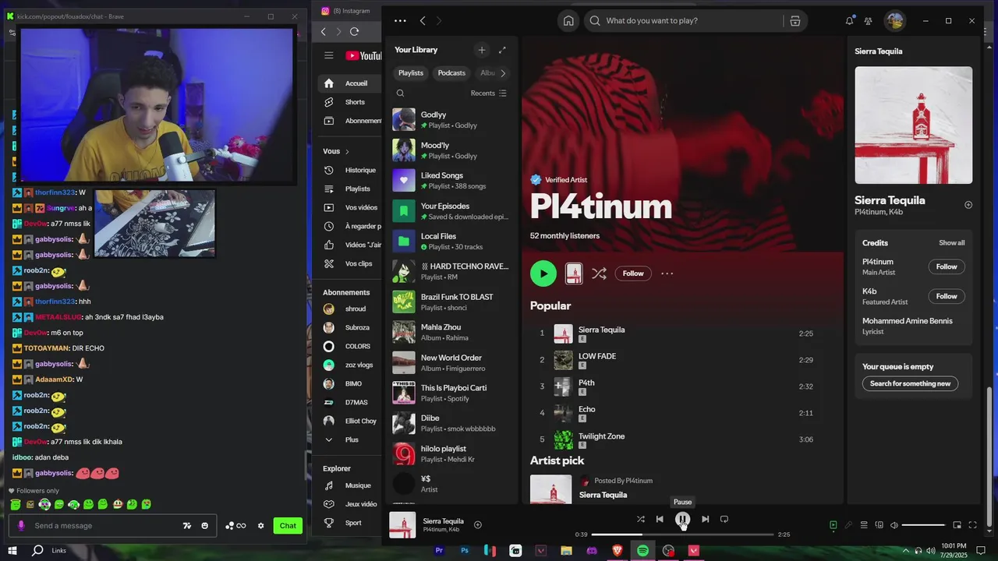
Task: Open the Recents sort dropdown
Action: pyautogui.click(x=488, y=93)
